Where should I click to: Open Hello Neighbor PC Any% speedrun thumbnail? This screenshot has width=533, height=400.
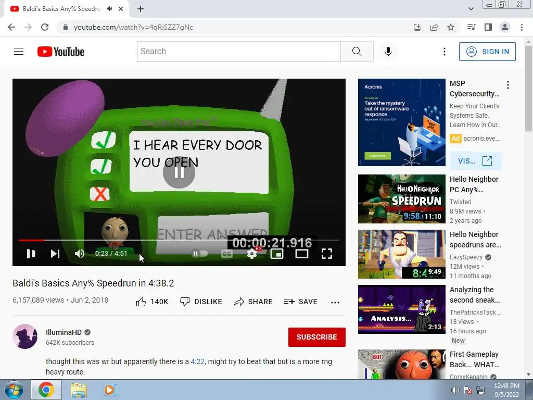[401, 199]
